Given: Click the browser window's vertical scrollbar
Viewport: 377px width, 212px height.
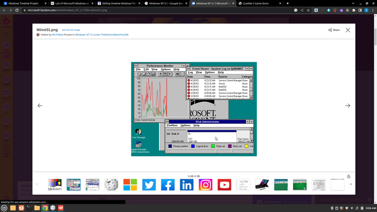Looking at the screenshot, I should point(375,37).
